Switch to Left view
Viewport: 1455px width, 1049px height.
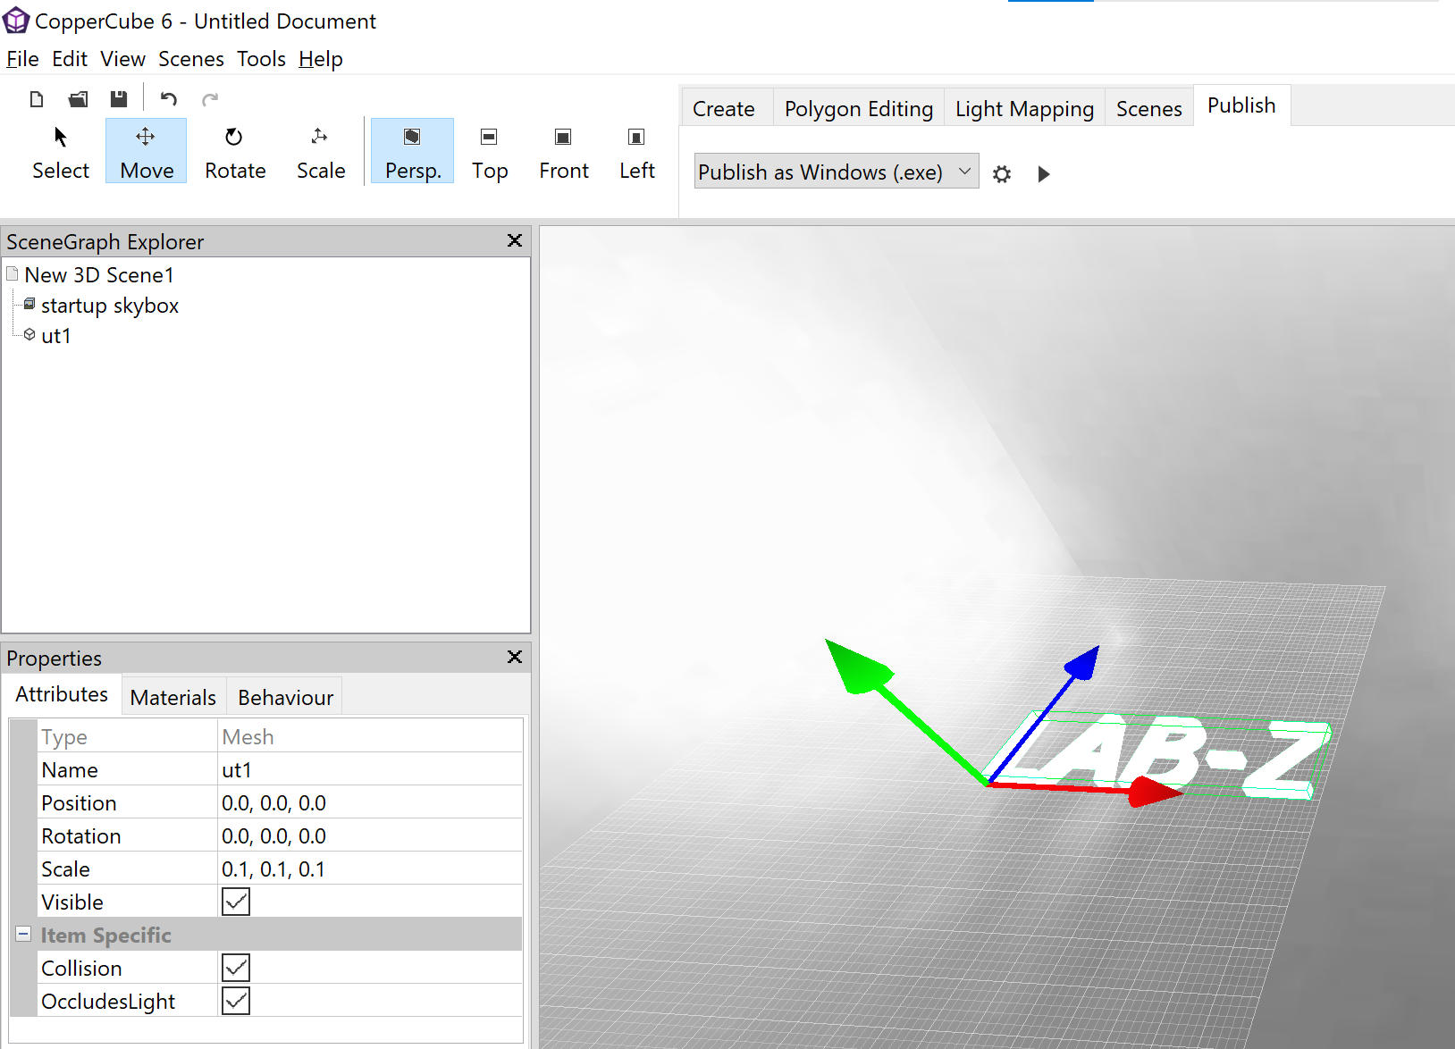[636, 152]
